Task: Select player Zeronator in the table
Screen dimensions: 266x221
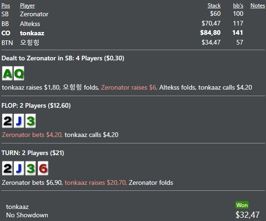Action: tap(34, 14)
